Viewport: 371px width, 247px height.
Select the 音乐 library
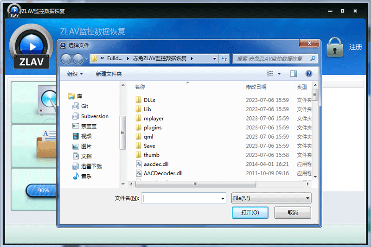pyautogui.click(x=82, y=176)
